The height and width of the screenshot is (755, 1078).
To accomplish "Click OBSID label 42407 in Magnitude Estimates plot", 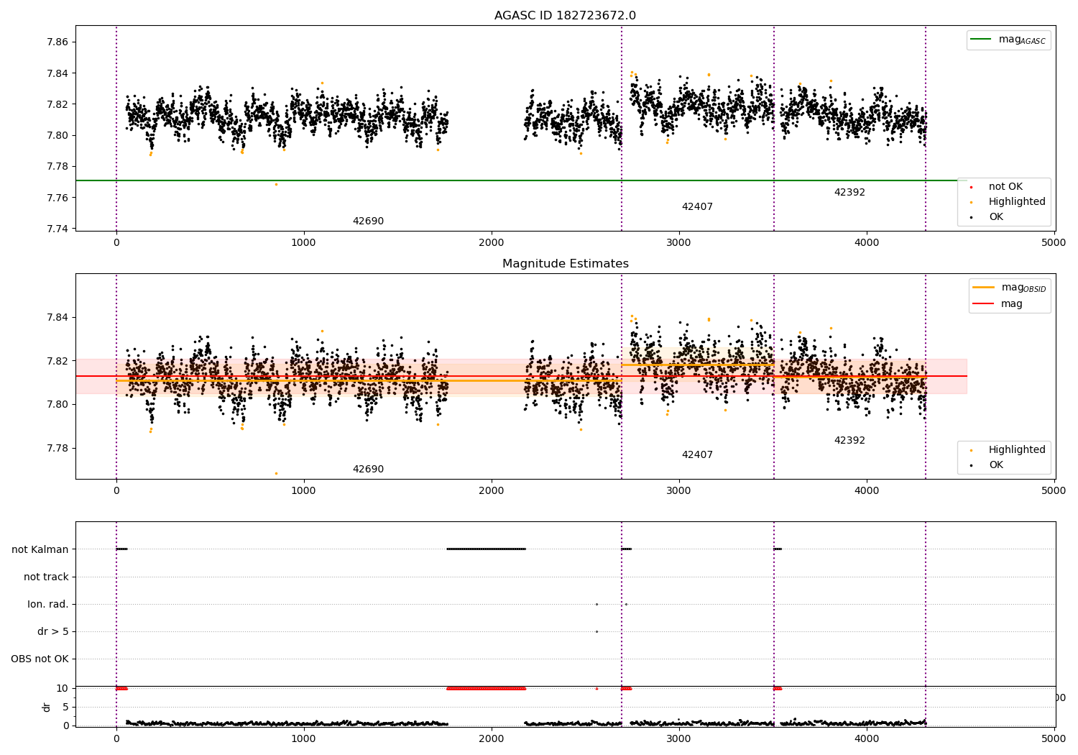I will [697, 455].
